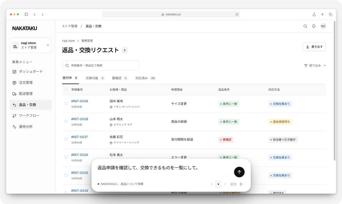Submit the prompt with the arrow-up button
This screenshot has width=342, height=204.
click(x=239, y=172)
